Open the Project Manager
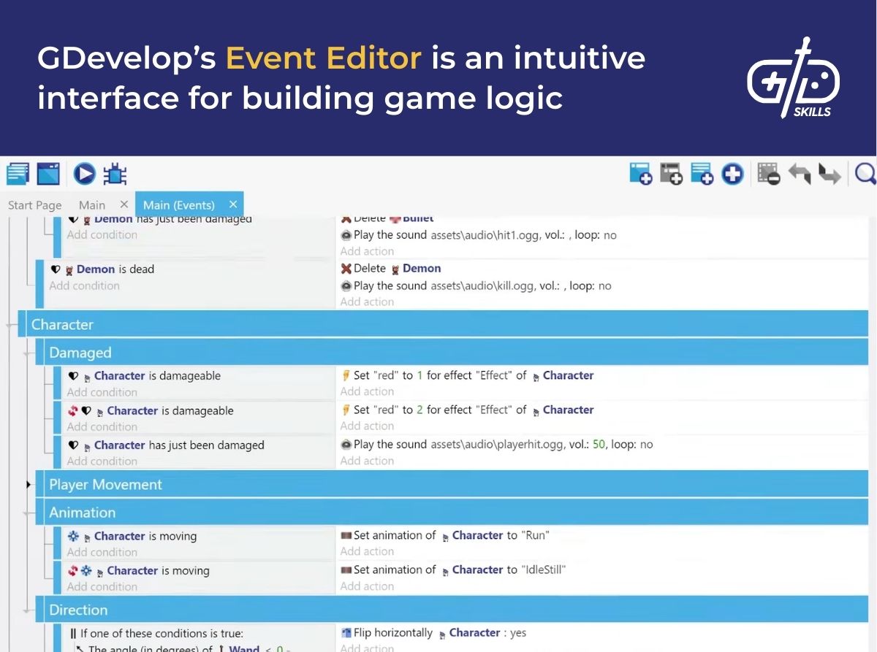Image resolution: width=877 pixels, height=652 pixels. [x=16, y=174]
